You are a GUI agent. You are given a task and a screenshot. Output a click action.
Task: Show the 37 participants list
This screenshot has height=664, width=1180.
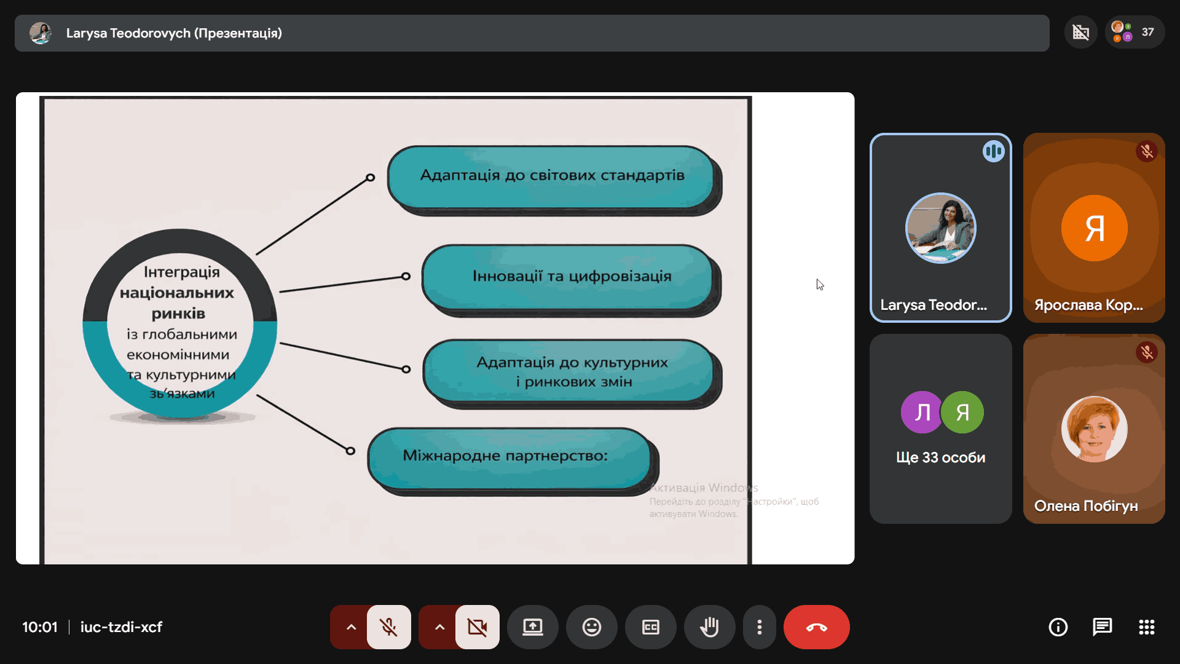coord(1135,32)
